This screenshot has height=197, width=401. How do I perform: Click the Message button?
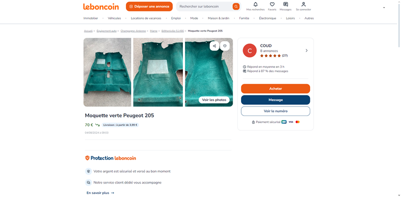[x=275, y=100]
